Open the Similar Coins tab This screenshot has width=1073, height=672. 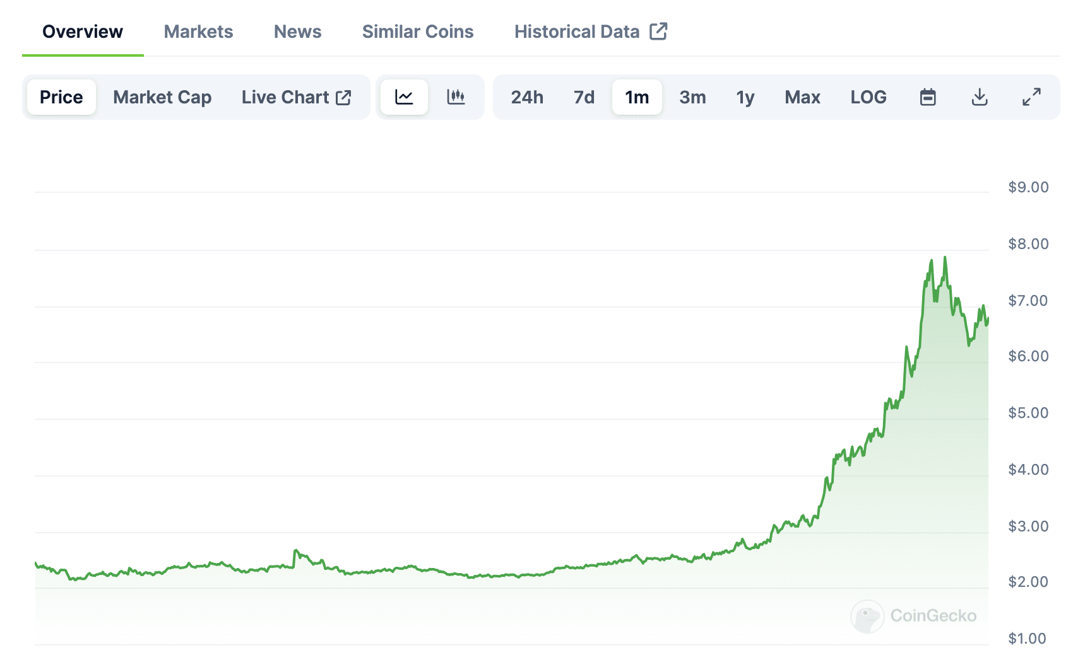tap(418, 32)
